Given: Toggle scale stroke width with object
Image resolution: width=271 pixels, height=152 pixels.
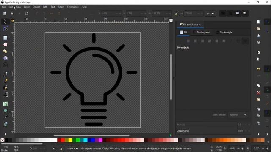Looking at the screenshot, I should point(223,13).
